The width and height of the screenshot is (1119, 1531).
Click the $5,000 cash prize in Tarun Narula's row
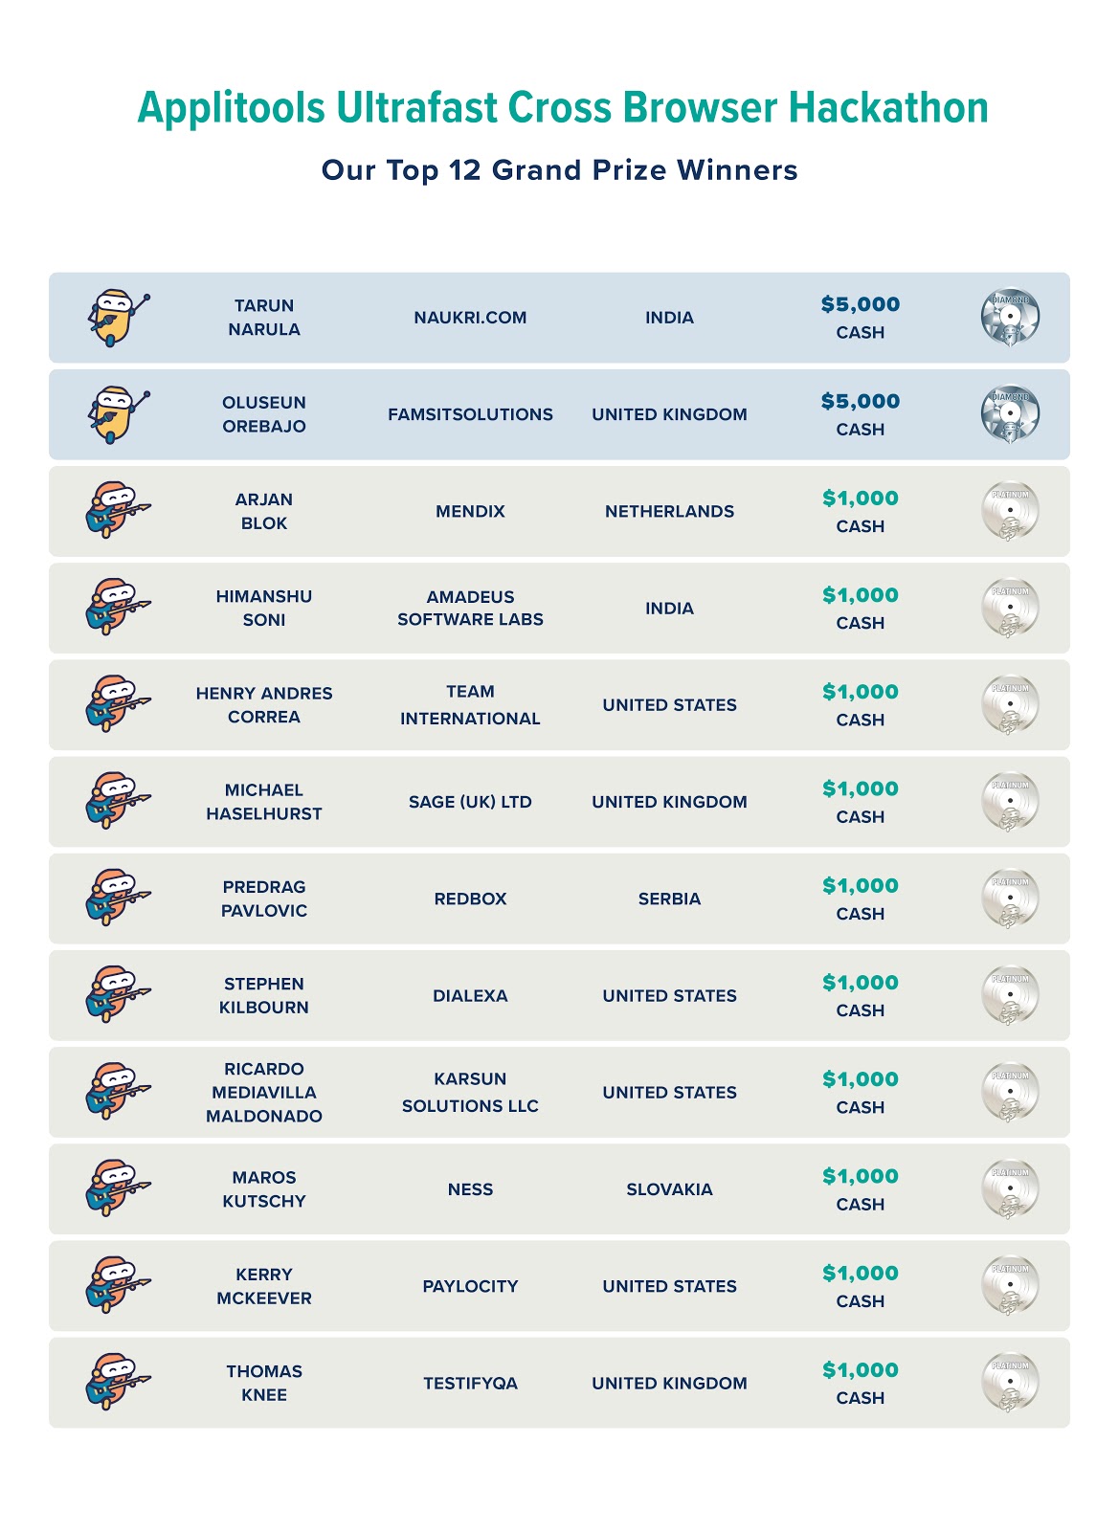tap(860, 318)
